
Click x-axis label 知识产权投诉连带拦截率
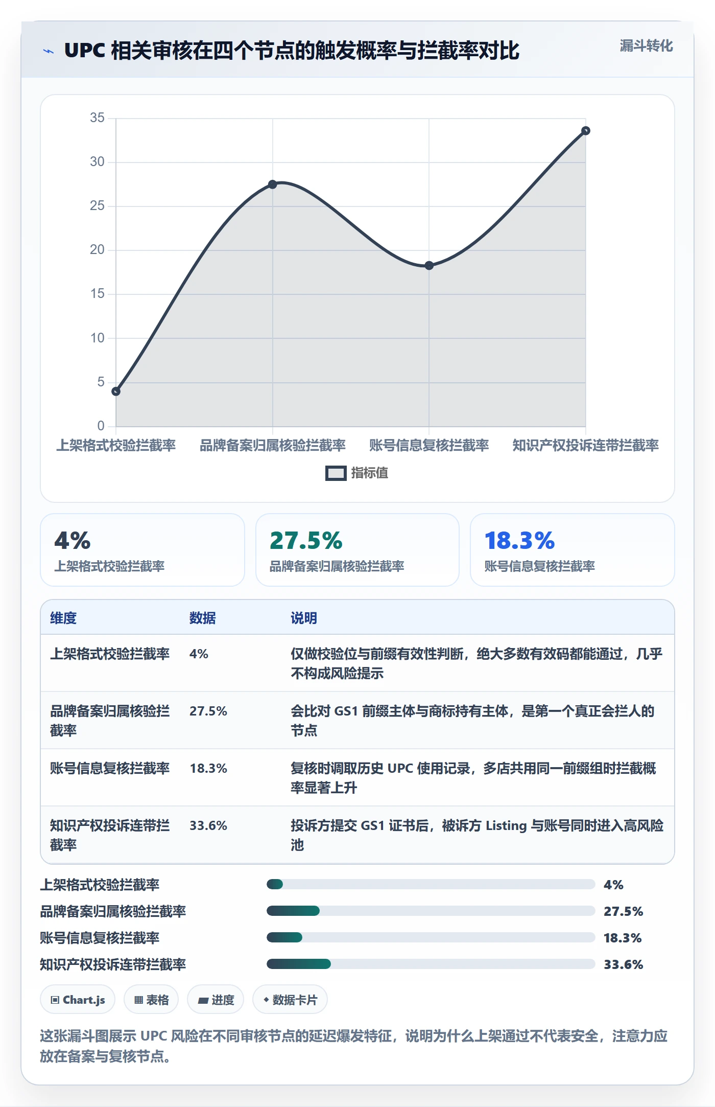point(586,446)
